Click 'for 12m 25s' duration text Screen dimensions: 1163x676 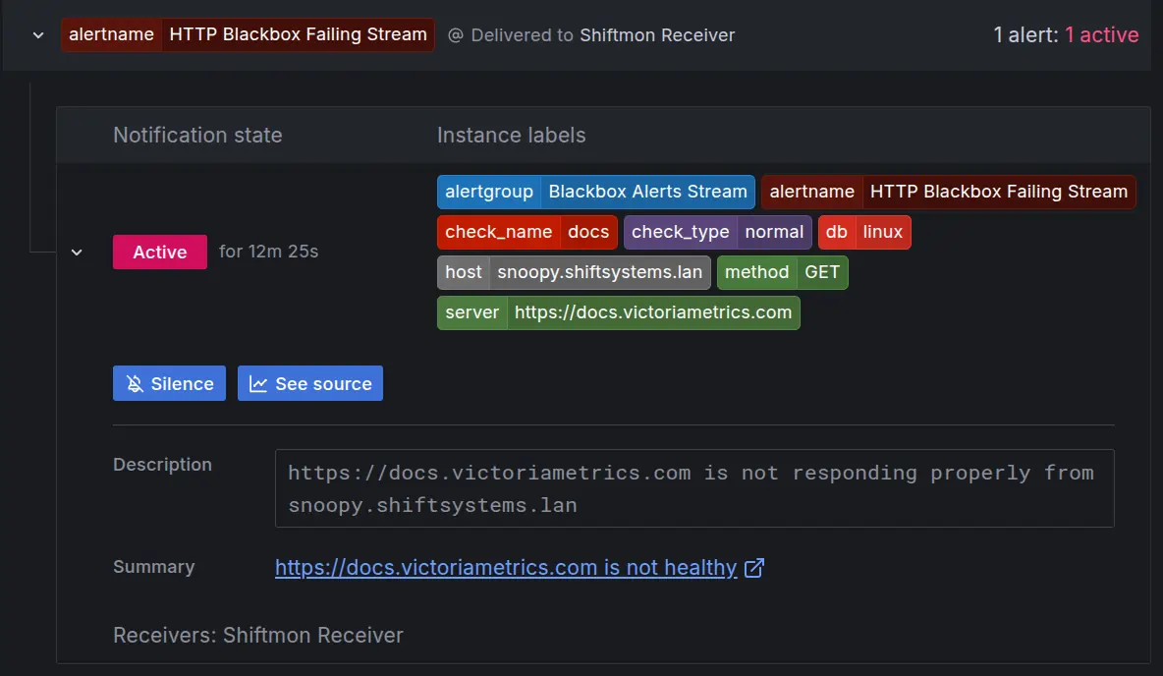point(268,252)
